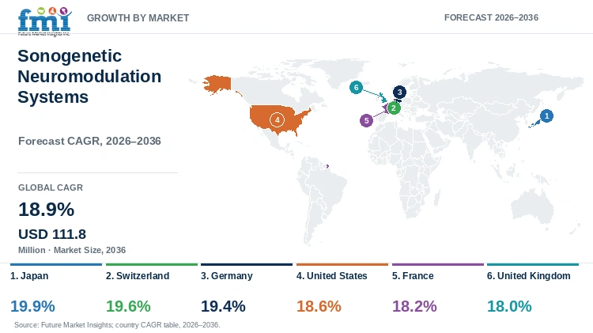593x333 pixels.
Task: Click the "4. United States" country label
Action: (x=331, y=276)
